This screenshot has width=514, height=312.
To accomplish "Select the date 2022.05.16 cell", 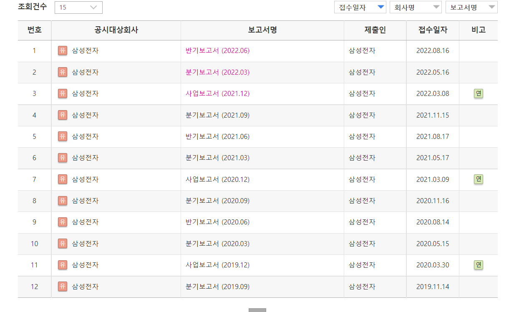I will 433,72.
